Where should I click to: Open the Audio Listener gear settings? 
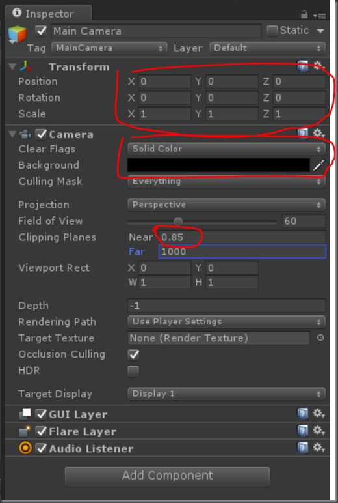(318, 448)
